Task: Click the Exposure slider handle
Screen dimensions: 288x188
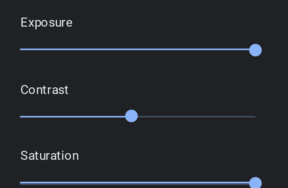Action: (x=255, y=50)
